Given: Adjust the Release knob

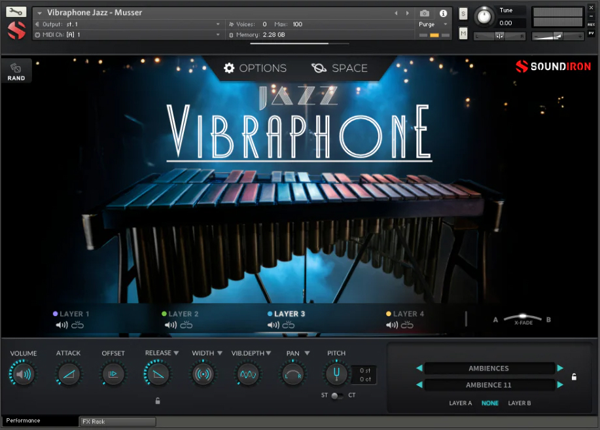Looking at the screenshot, I should pyautogui.click(x=158, y=374).
